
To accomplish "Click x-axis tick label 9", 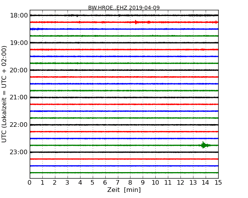I will click(143, 183).
